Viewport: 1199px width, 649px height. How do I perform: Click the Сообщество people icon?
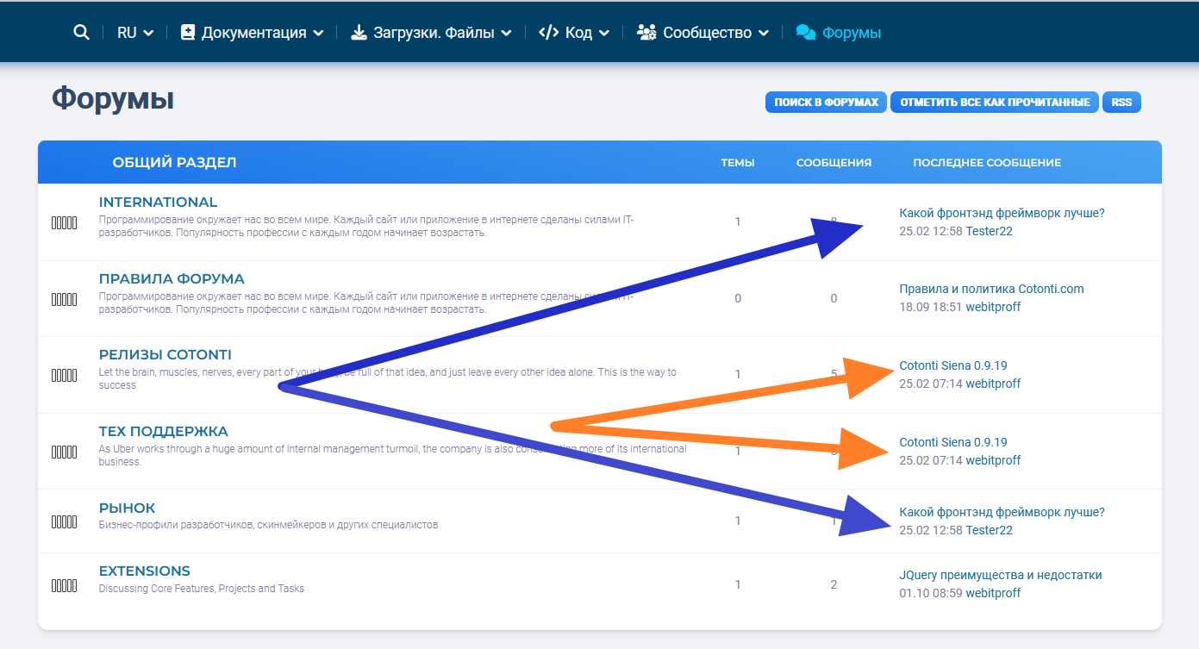pyautogui.click(x=646, y=33)
